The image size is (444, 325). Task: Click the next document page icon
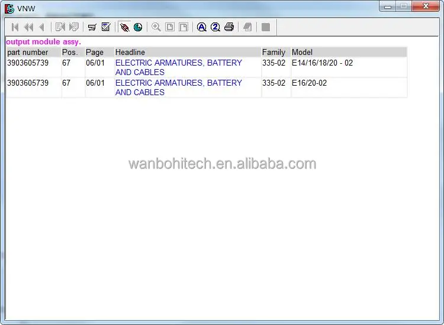pos(74,27)
